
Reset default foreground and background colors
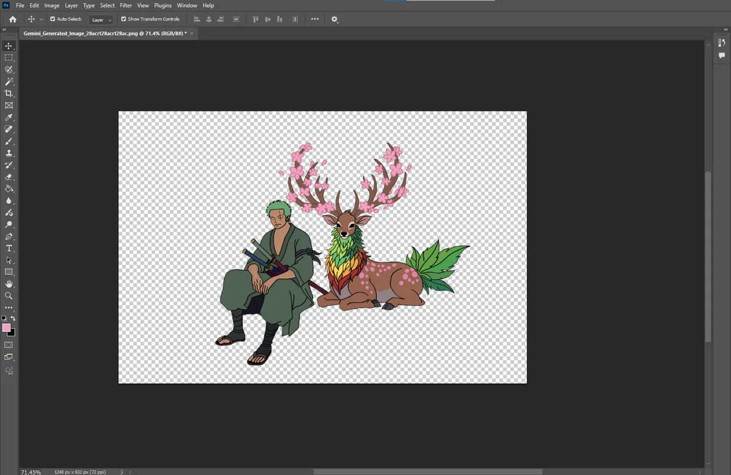(x=4, y=318)
